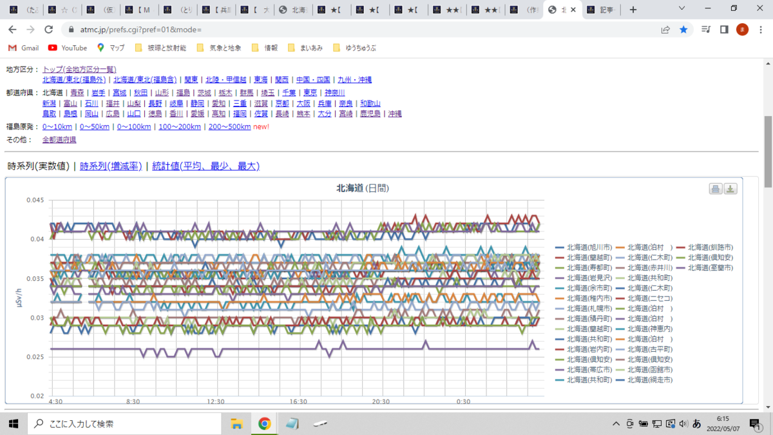Open the Chrome three-dot menu
Screen dimensions: 773x435
point(760,30)
